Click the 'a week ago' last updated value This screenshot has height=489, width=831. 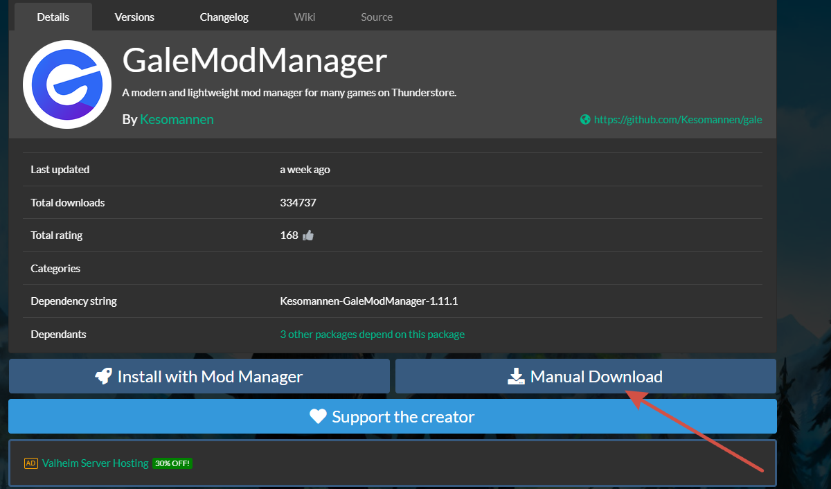click(x=305, y=170)
